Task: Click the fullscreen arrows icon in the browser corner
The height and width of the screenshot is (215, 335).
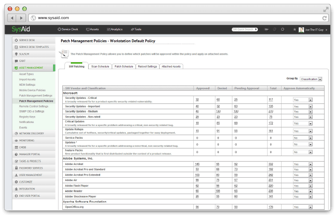Action: [x=326, y=9]
